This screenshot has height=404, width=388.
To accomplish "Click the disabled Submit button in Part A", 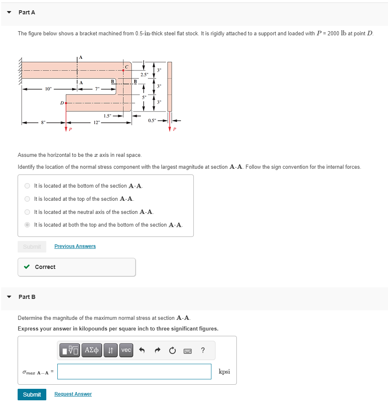I will (32, 246).
